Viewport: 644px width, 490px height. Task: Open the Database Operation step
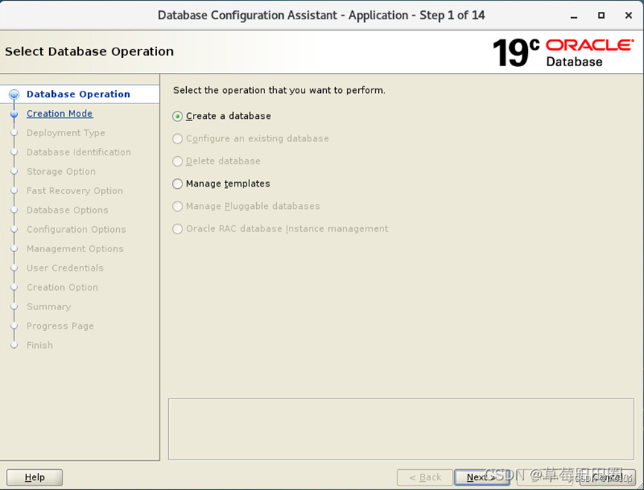[x=78, y=94]
